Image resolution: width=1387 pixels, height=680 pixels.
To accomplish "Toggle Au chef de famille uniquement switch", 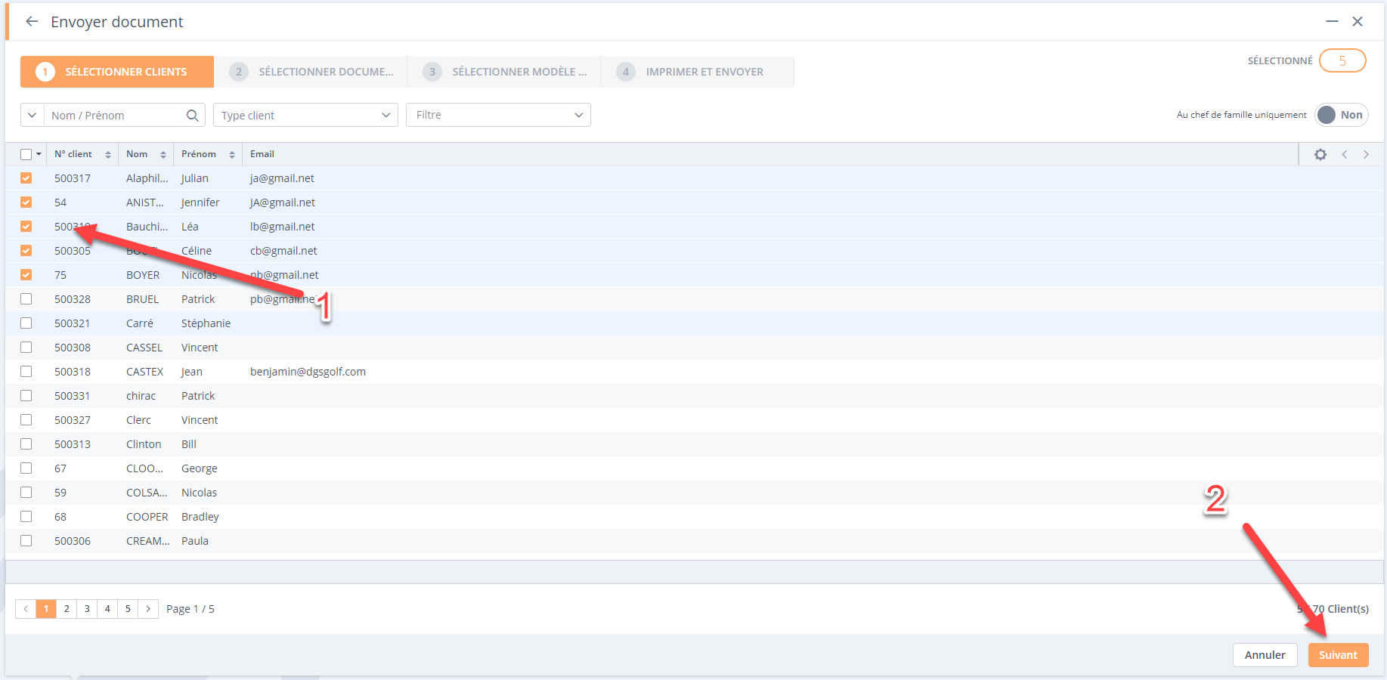I will coord(1342,115).
